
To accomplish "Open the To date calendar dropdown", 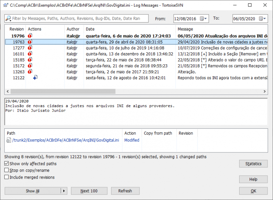I will (262, 19).
